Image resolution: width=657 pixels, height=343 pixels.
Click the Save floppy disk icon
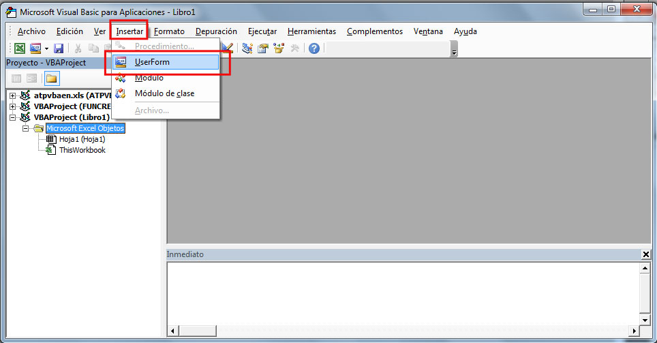[59, 48]
